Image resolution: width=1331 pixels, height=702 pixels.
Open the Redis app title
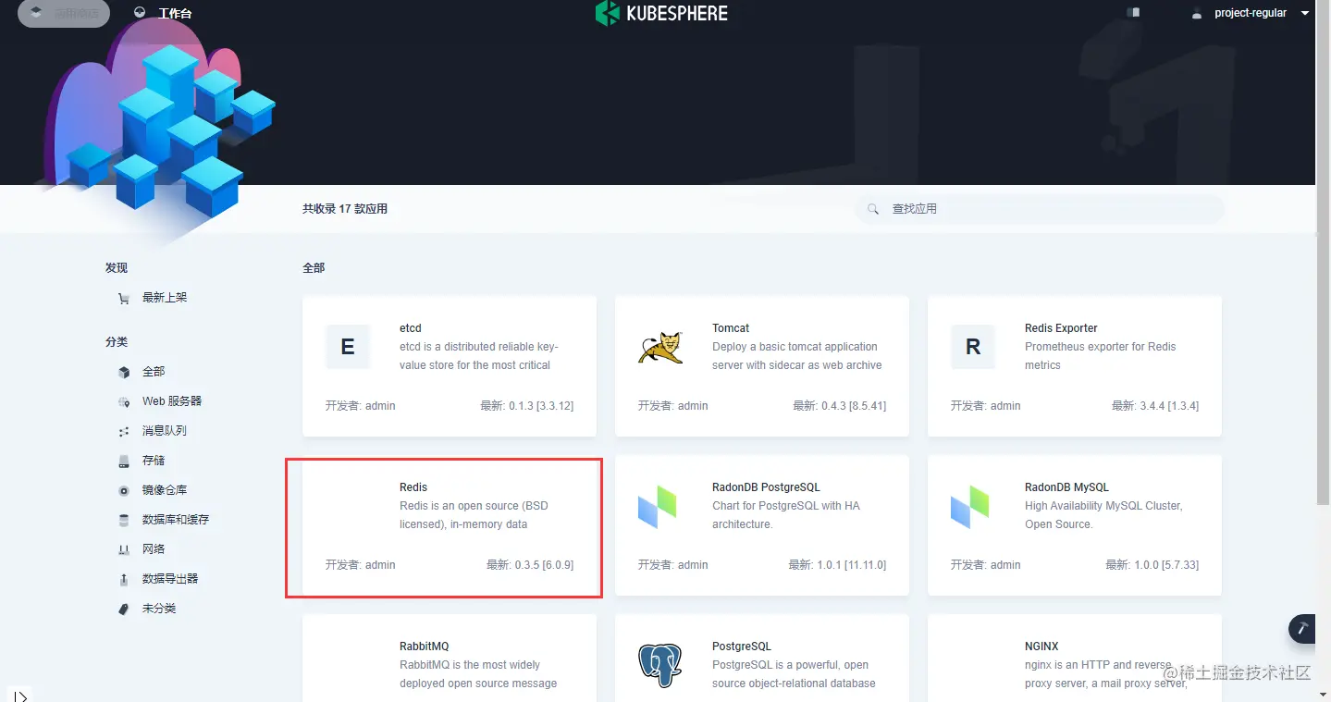point(413,487)
